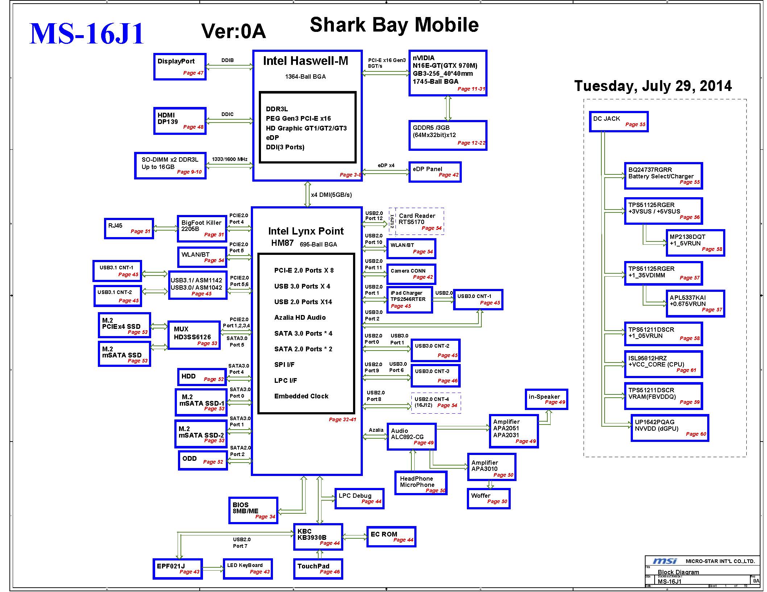Select the iPad Charger TPS2546RTER block
Viewport: 767px width, 592px height.
click(x=410, y=299)
